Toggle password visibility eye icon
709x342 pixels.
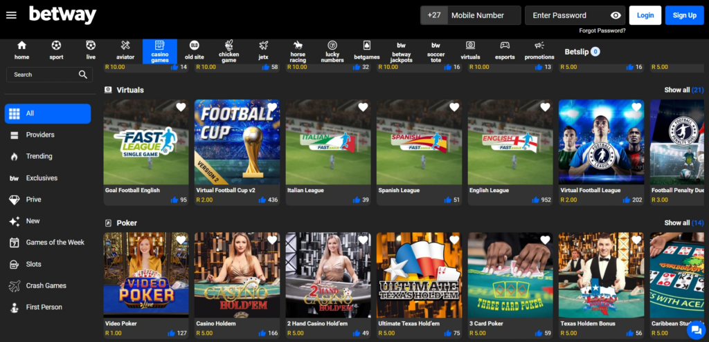click(616, 15)
